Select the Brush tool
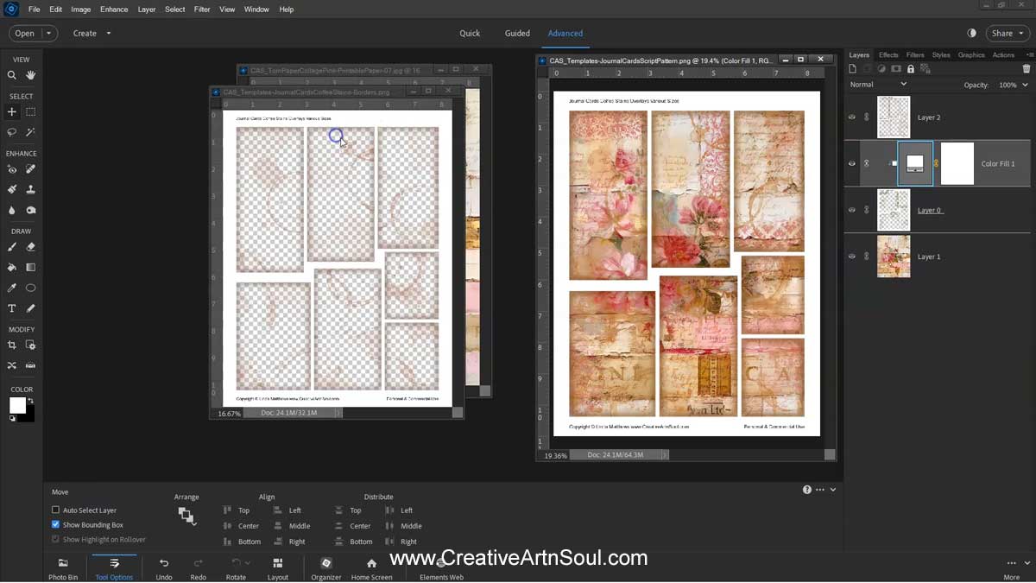This screenshot has width=1036, height=583. coord(11,248)
